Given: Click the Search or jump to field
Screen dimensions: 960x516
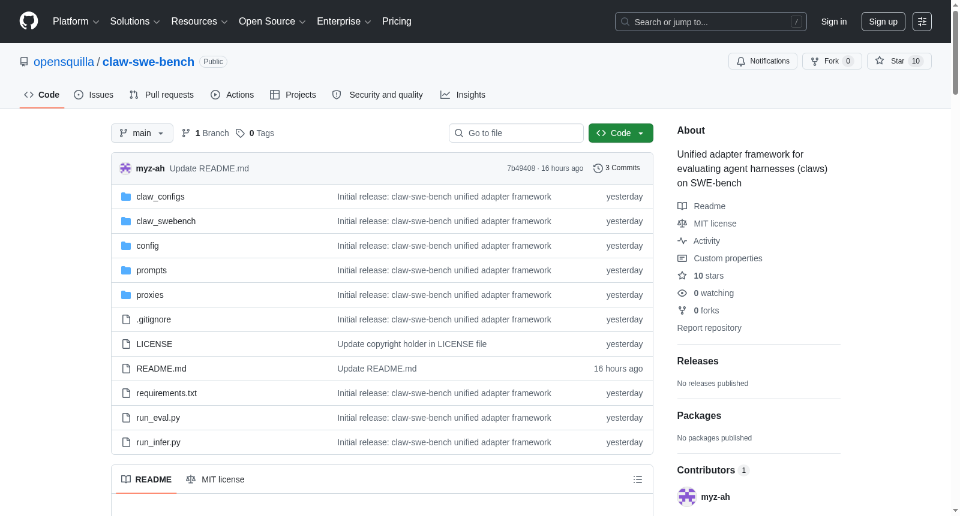Looking at the screenshot, I should coord(711,22).
